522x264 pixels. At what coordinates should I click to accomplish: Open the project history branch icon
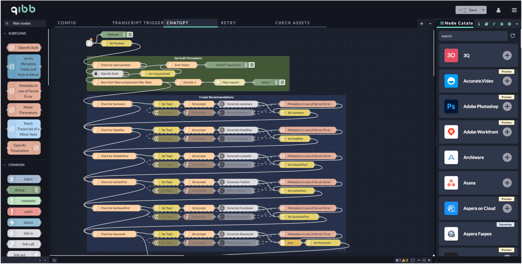[x=494, y=24]
